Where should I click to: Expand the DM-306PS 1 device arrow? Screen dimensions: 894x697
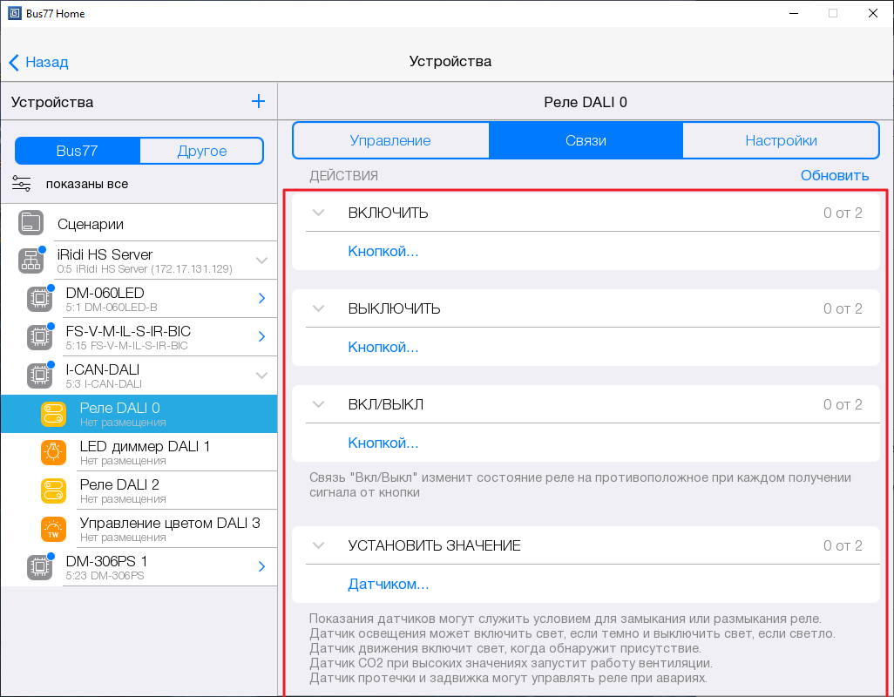pyautogui.click(x=261, y=567)
